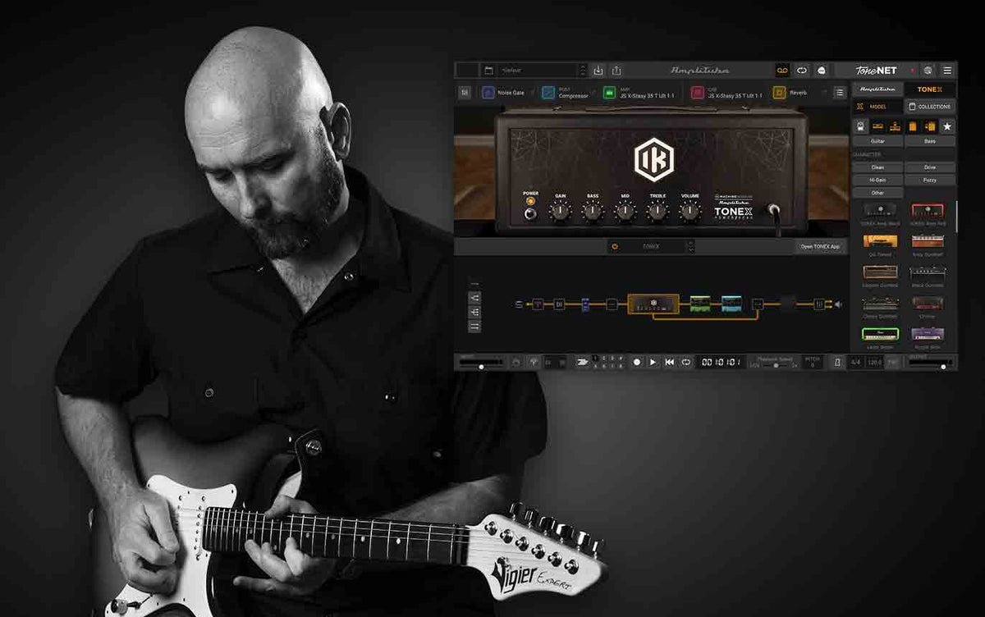Viewport: 985px width, 617px height.
Task: Select the yellow Reverb slot icon
Action: pyautogui.click(x=779, y=93)
